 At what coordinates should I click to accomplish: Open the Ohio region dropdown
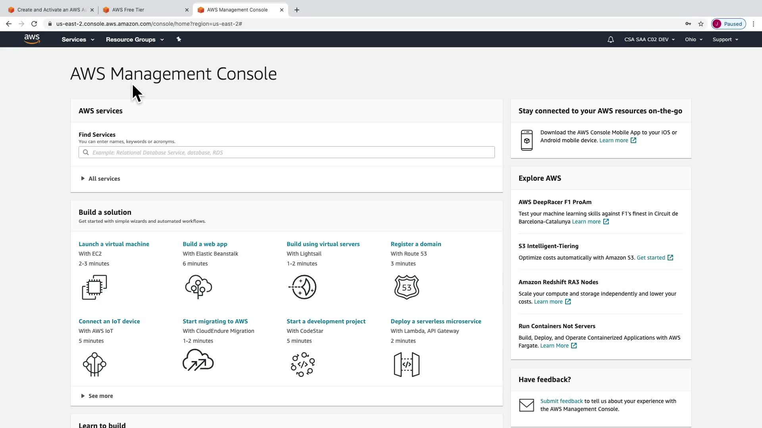(693, 40)
